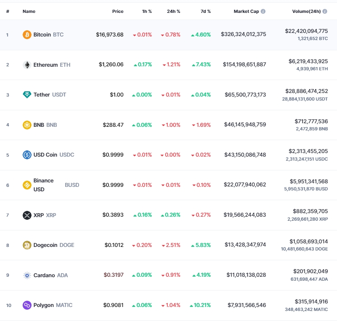Click the BNB logo icon
This screenshot has height=323, width=337.
point(27,125)
